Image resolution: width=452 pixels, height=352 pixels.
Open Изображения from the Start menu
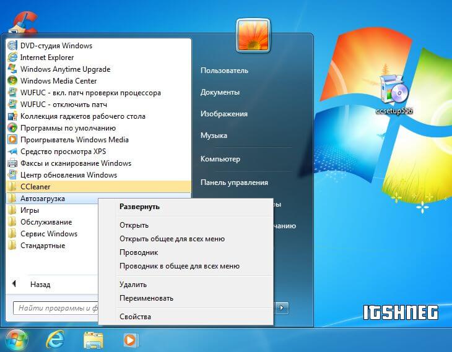pos(224,114)
